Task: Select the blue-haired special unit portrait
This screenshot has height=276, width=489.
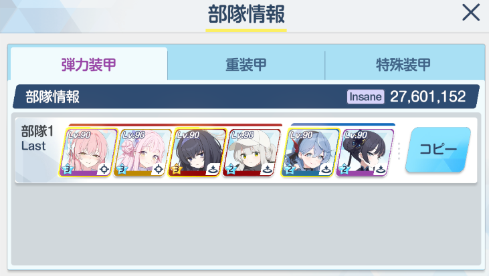Action: tap(310, 152)
